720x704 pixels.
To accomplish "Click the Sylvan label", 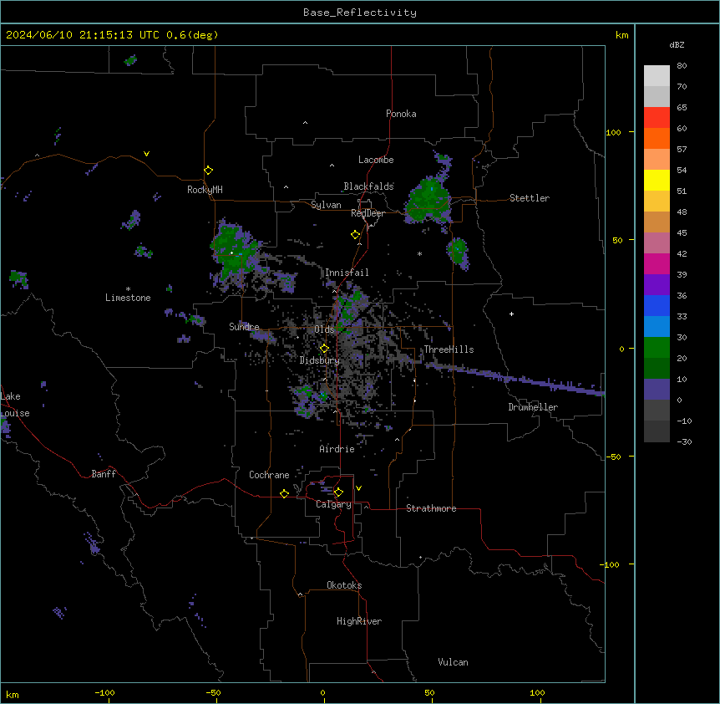I will coord(326,205).
